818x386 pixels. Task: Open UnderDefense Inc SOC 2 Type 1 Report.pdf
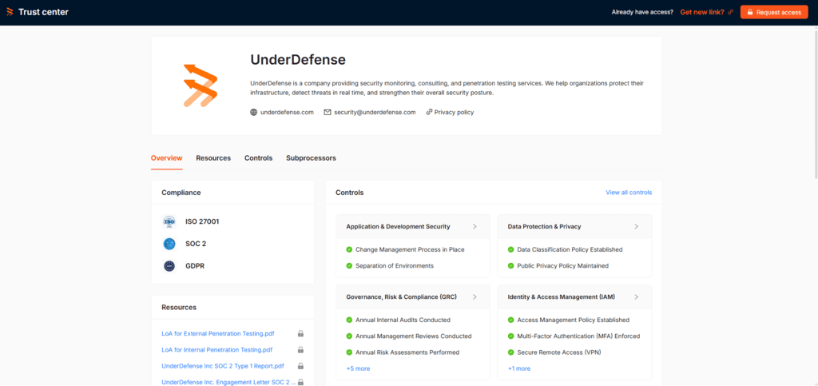click(x=223, y=366)
